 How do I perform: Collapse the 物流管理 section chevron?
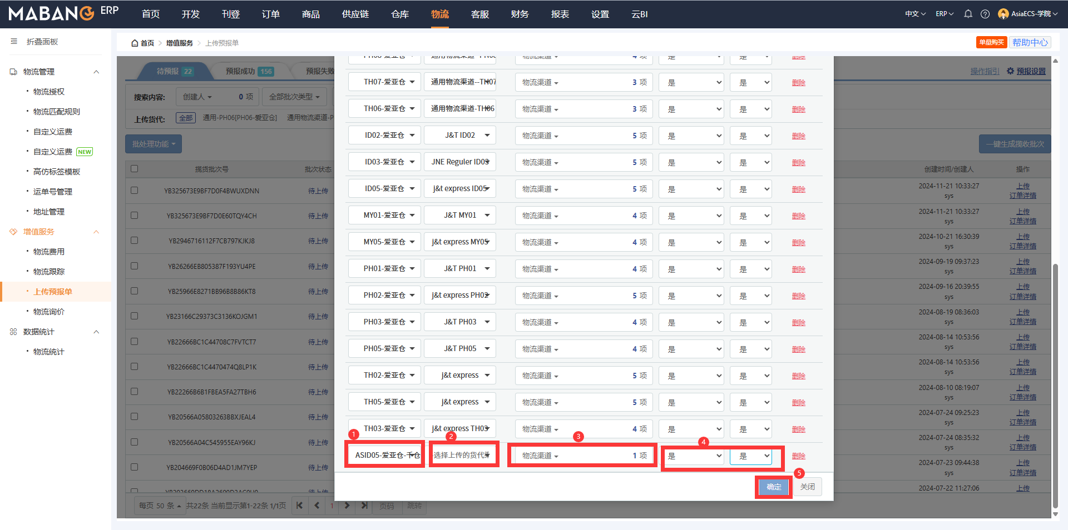tap(96, 72)
